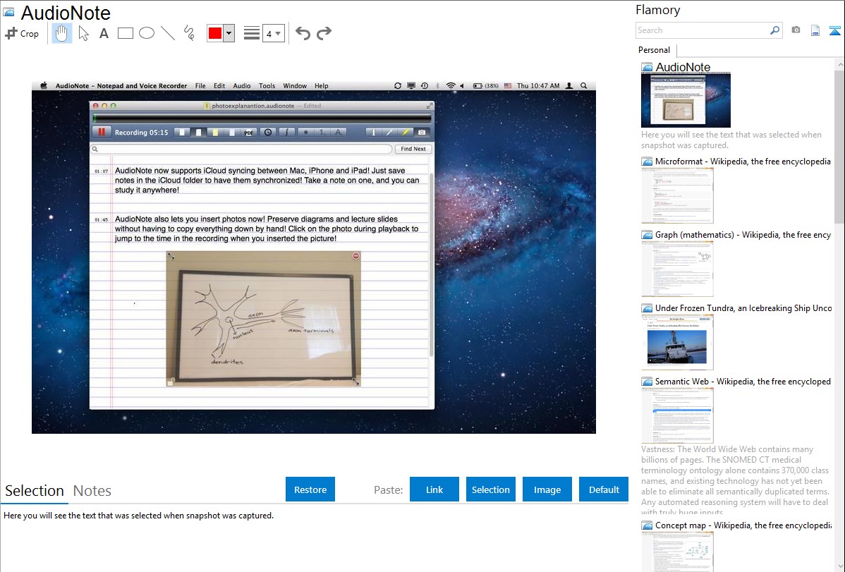Click the AudioNote note search field
Viewport: 845px width, 572px height.
click(241, 149)
